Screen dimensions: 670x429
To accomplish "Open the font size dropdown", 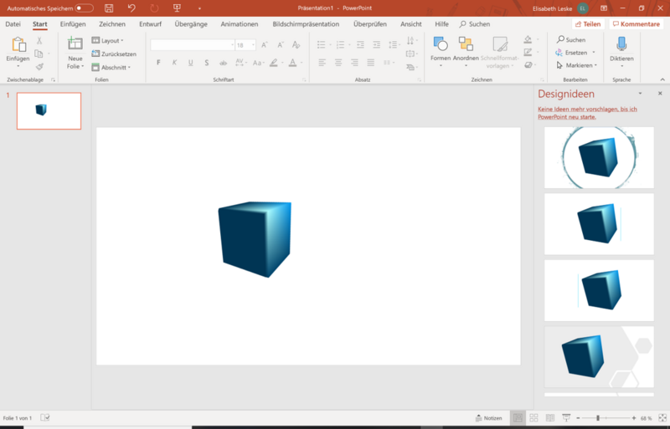I will click(252, 45).
